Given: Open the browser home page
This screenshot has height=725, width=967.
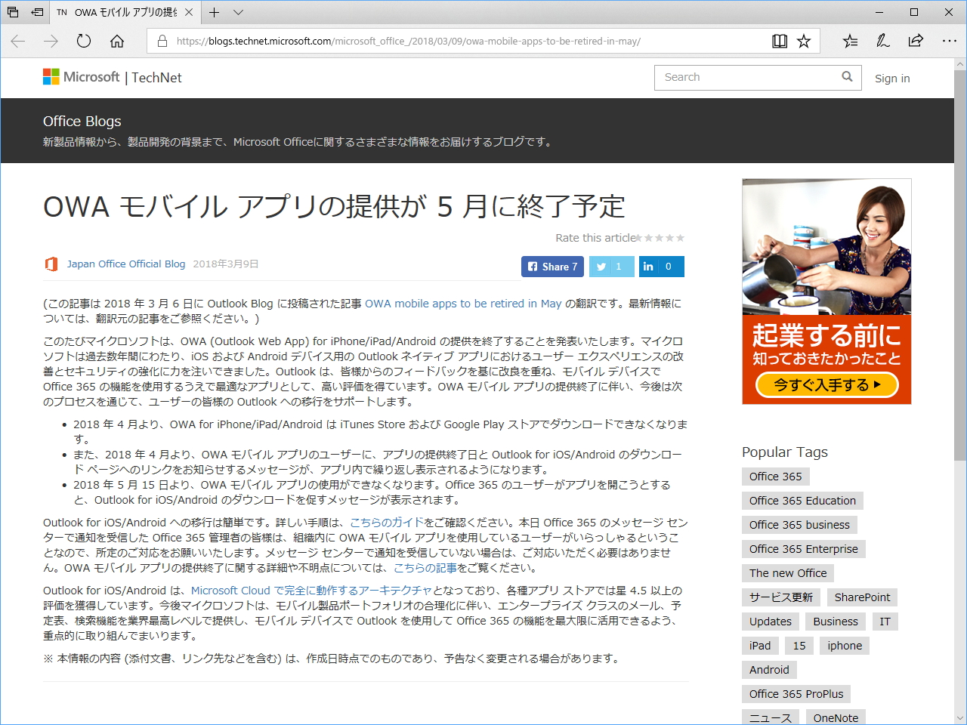Looking at the screenshot, I should (x=116, y=41).
